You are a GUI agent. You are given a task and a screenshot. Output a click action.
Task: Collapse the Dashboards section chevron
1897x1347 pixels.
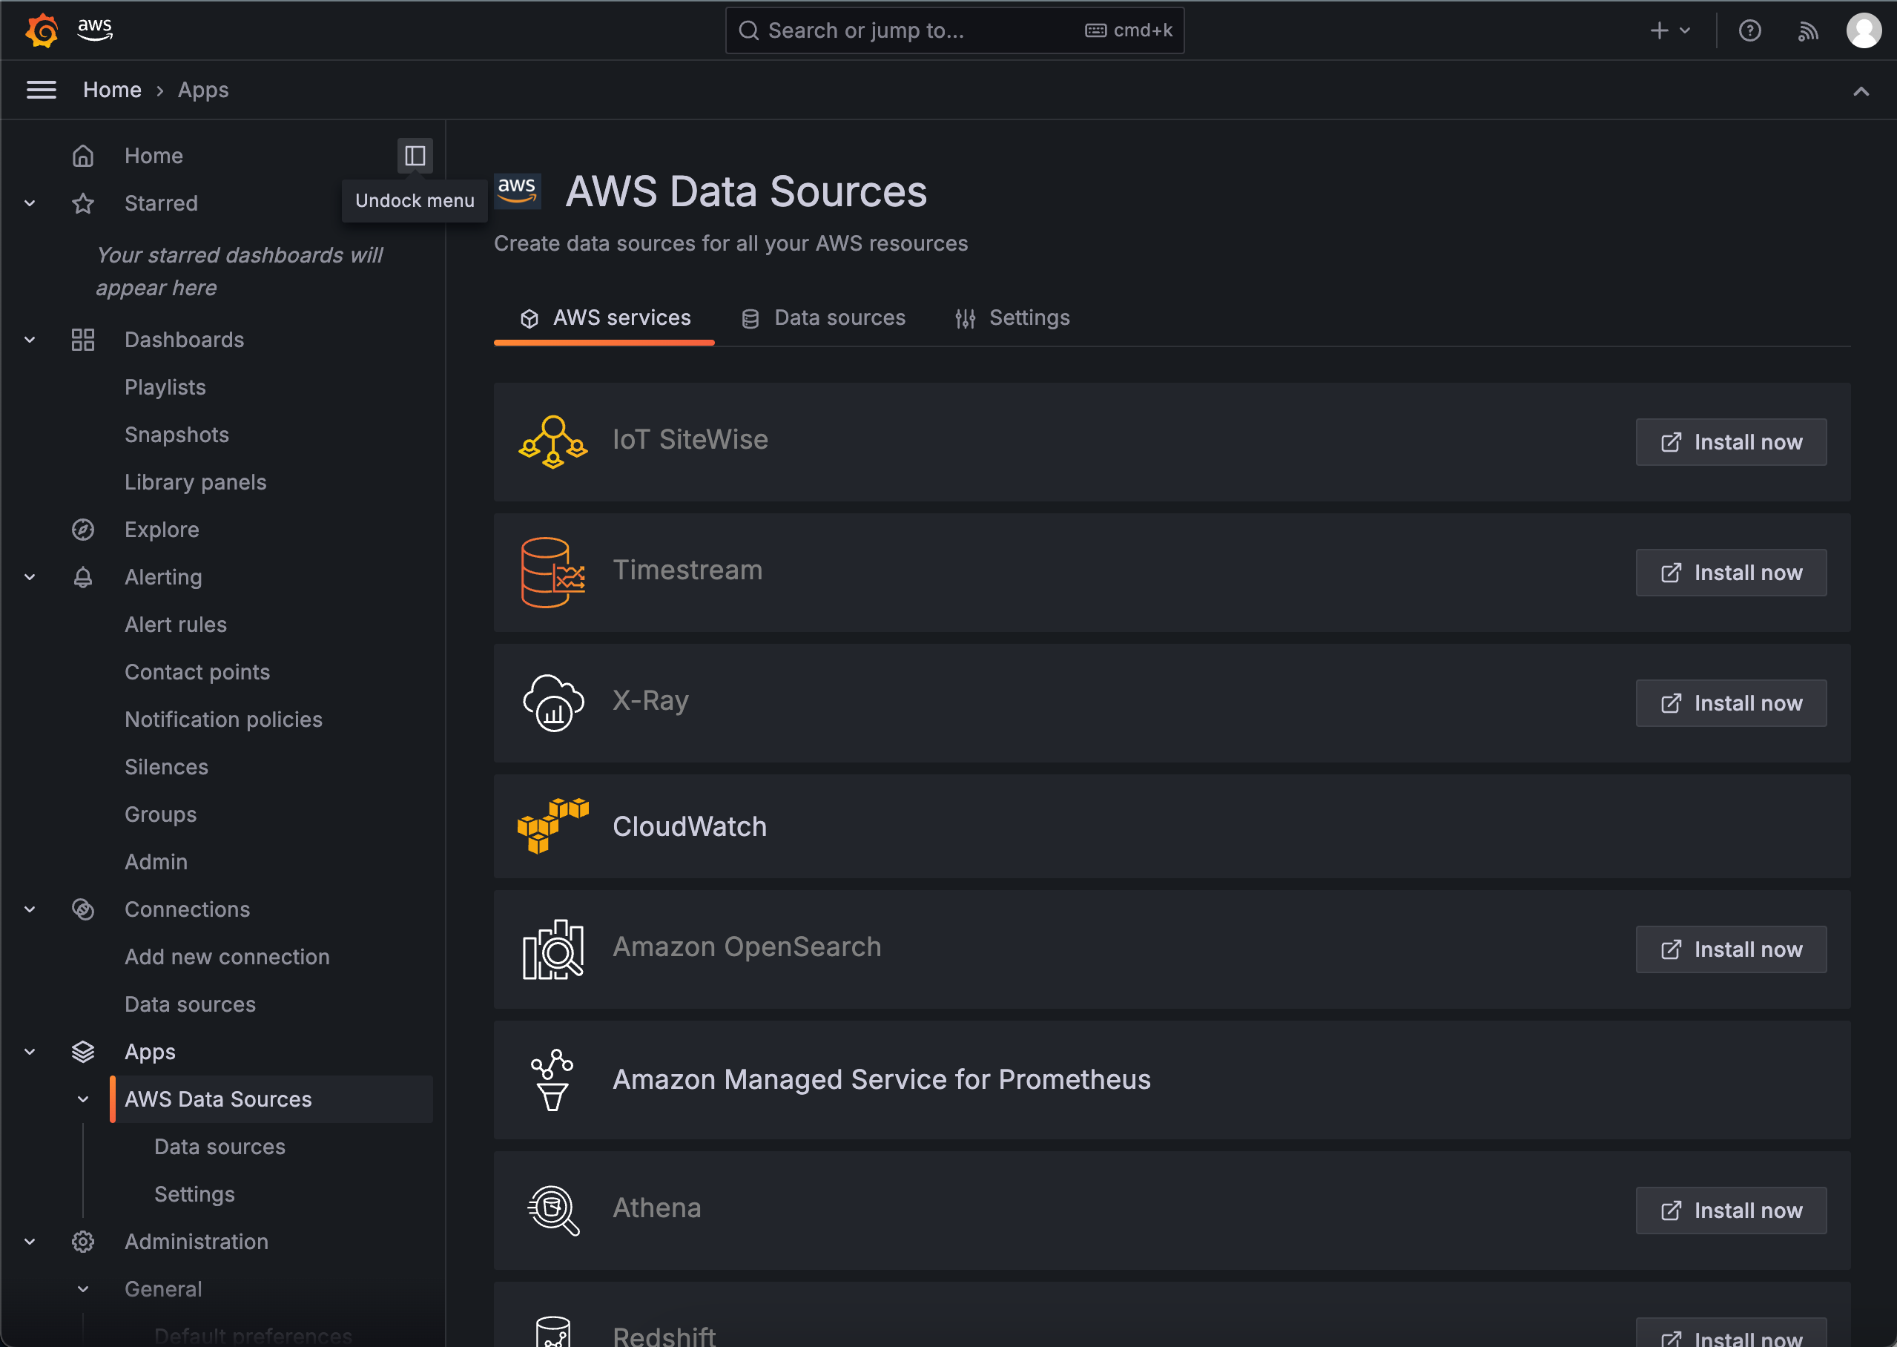30,339
